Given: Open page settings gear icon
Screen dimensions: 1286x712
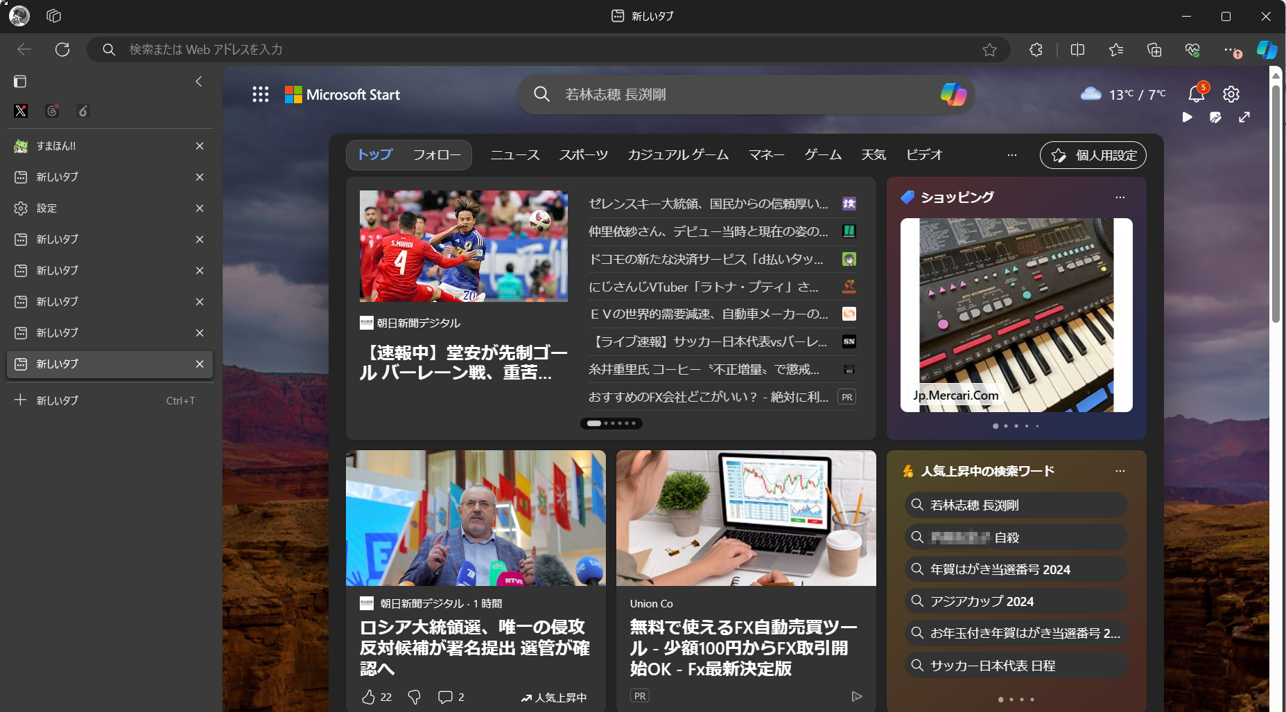Looking at the screenshot, I should coord(1231,94).
